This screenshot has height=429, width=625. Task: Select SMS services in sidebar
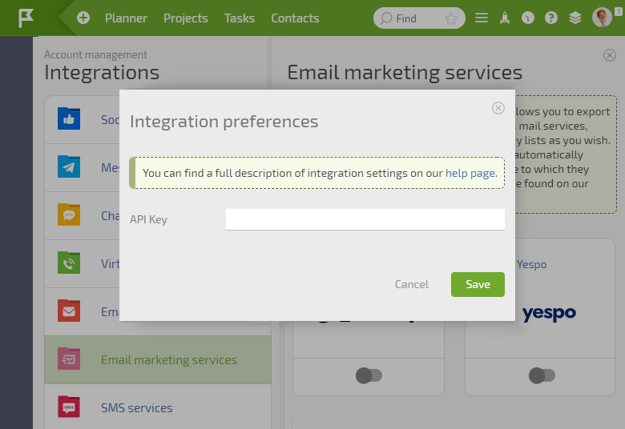(x=158, y=407)
